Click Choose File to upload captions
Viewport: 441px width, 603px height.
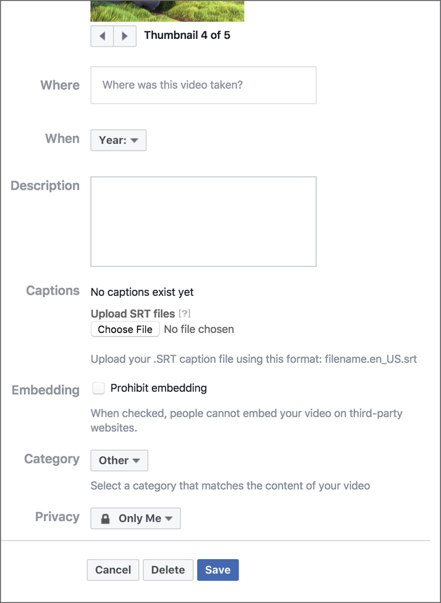point(125,329)
